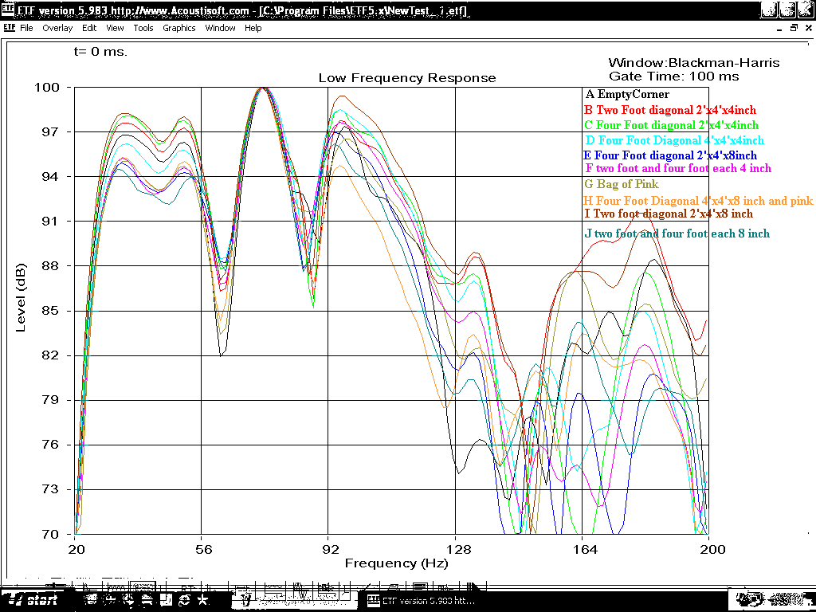The height and width of the screenshot is (612, 816).
Task: Click the Windows Start button
Action: (33, 600)
